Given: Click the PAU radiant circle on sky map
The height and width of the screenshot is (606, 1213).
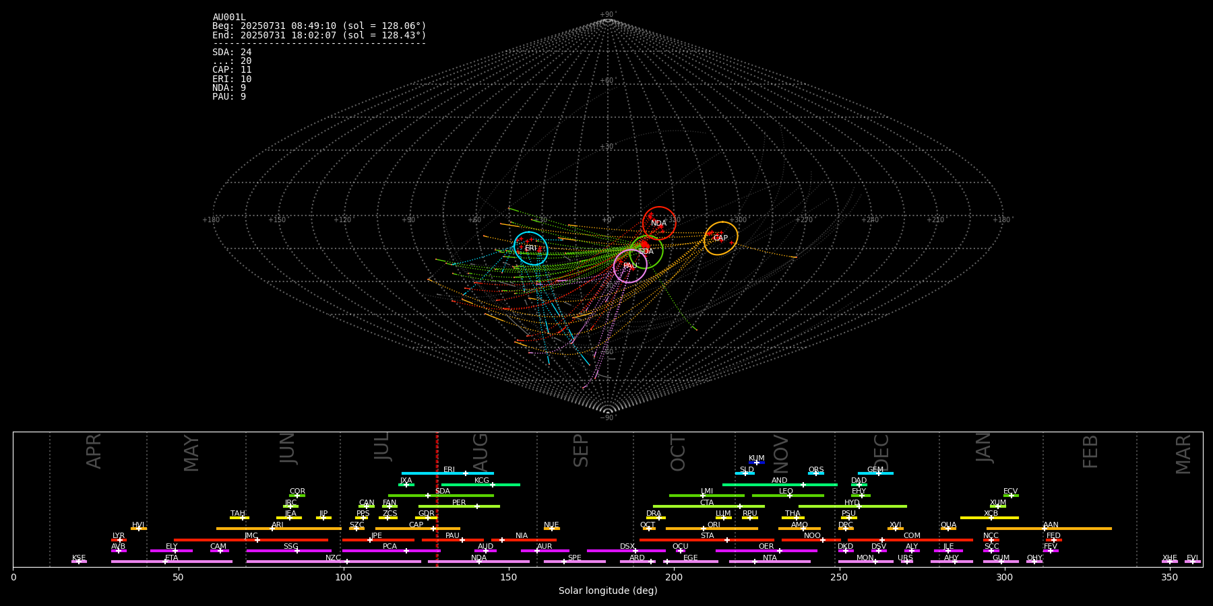Looking at the screenshot, I should (x=630, y=266).
